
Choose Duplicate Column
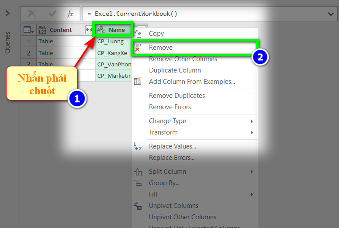175,70
